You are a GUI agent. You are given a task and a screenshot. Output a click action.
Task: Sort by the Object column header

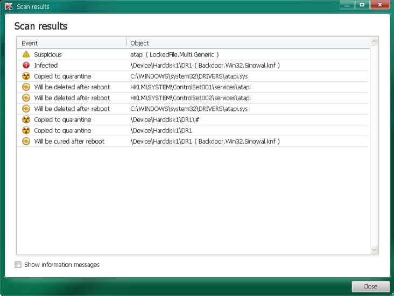tap(139, 43)
